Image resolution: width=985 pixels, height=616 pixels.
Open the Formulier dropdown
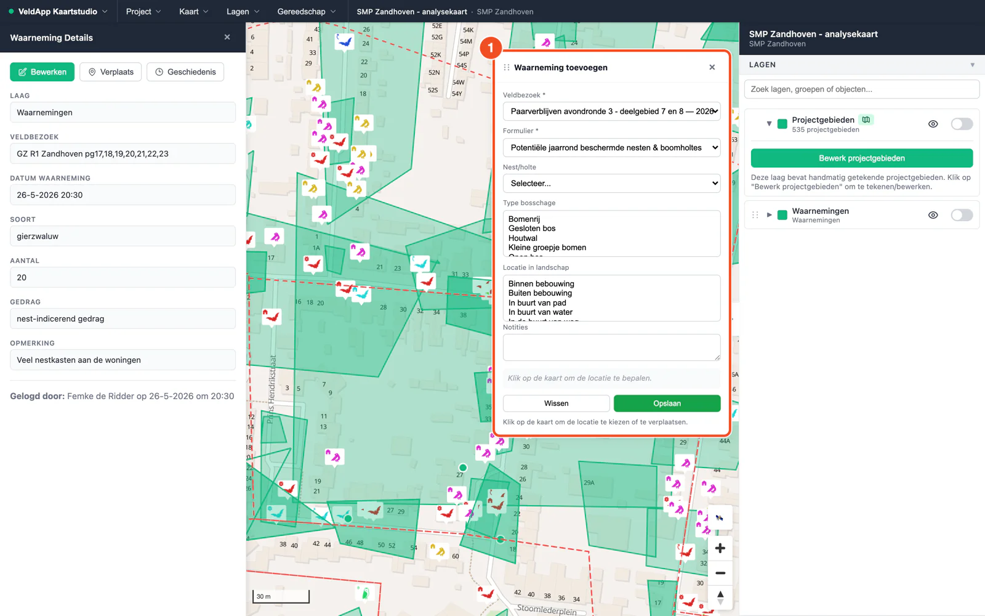pyautogui.click(x=611, y=148)
